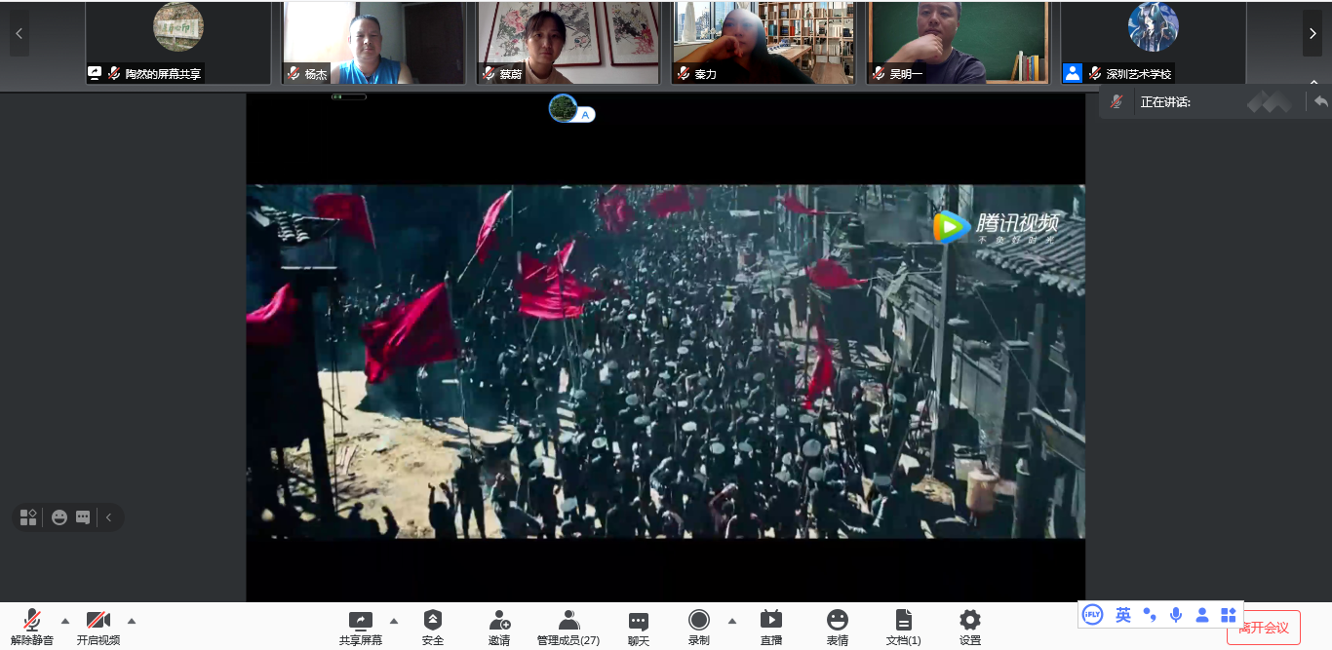This screenshot has width=1332, height=650.
Task: Select 蔡蔚 video tile
Action: pos(568,43)
